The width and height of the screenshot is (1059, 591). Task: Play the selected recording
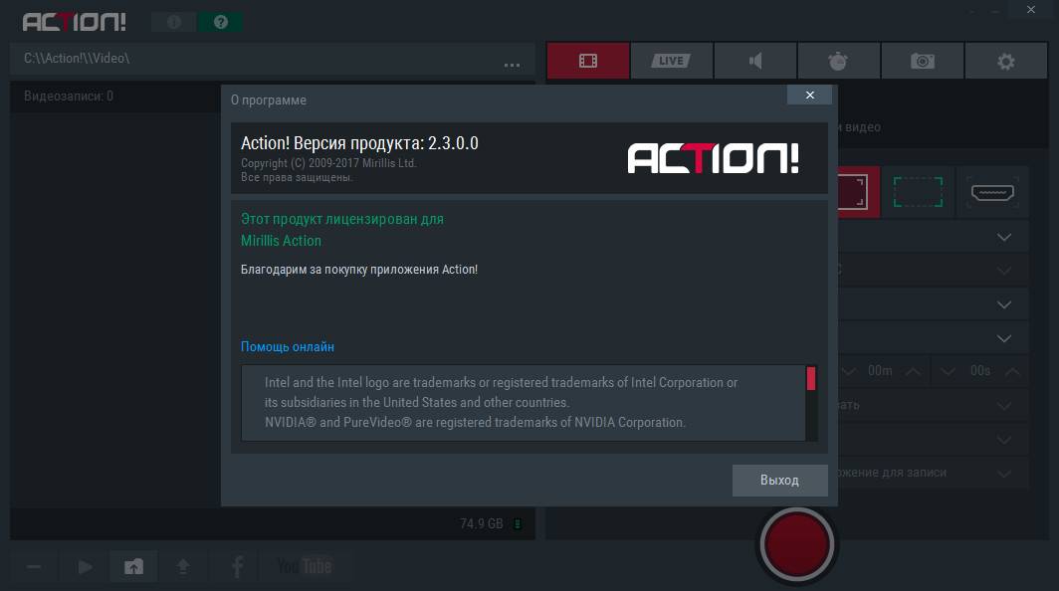(x=86, y=567)
